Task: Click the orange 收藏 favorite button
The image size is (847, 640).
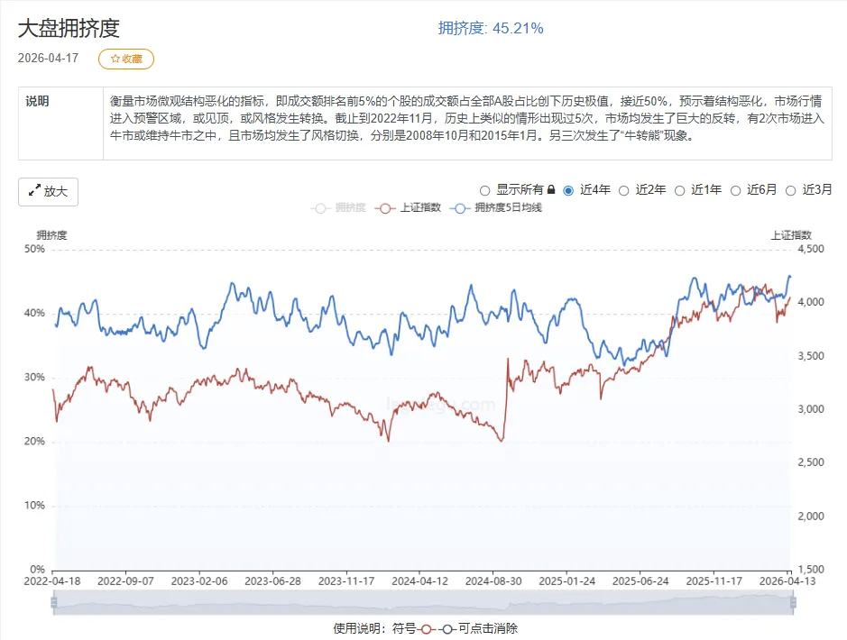Action: click(x=126, y=59)
